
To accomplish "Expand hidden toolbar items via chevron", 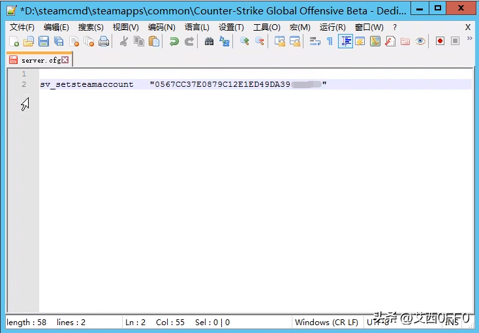I will [x=469, y=39].
